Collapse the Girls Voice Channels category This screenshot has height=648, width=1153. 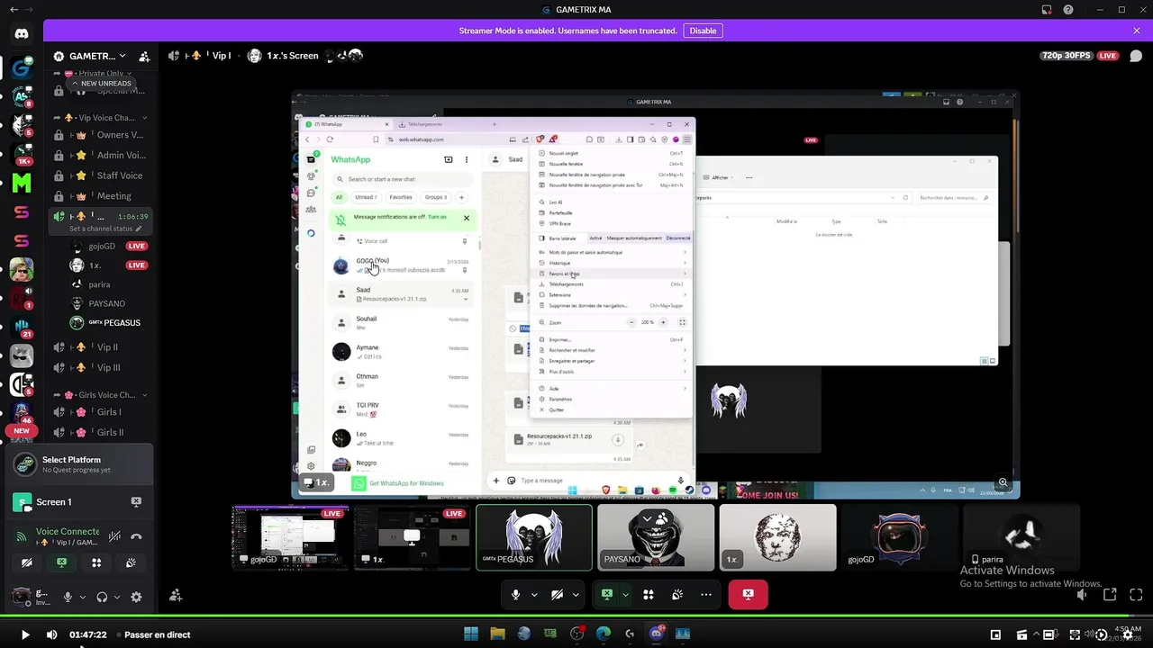click(x=102, y=395)
